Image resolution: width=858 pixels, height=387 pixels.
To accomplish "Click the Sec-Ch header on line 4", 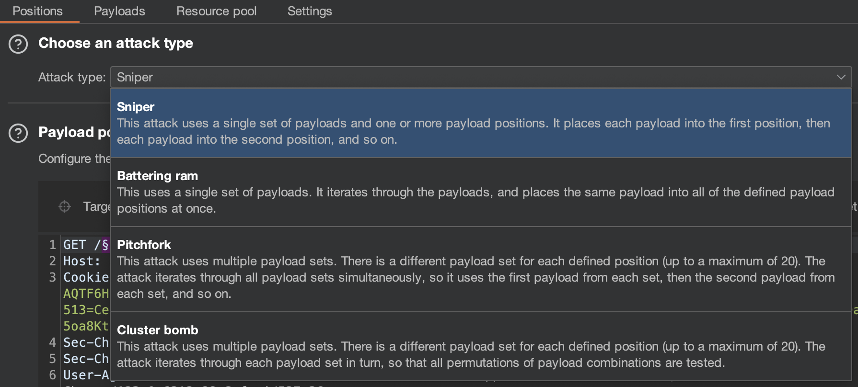I will tap(86, 342).
